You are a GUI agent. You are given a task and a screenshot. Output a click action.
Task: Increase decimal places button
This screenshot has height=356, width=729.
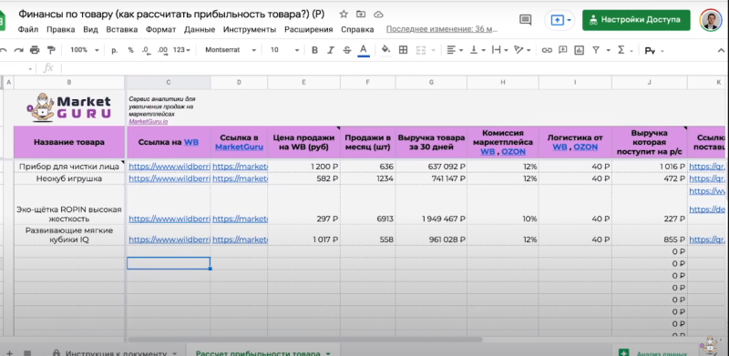tap(163, 50)
